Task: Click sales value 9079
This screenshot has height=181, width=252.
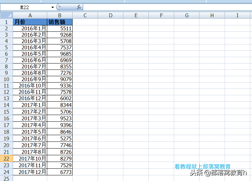Action: 60,79
